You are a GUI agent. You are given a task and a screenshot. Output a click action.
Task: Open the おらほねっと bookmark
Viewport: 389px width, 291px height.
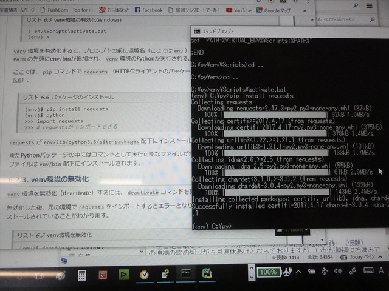[114, 10]
